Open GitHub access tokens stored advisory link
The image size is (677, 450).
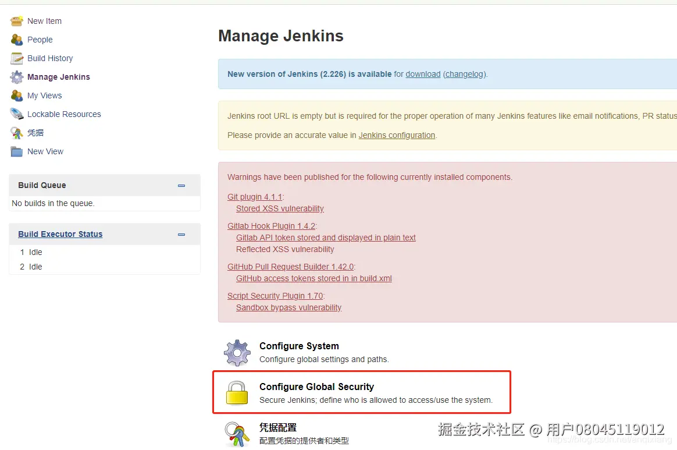[x=314, y=278]
